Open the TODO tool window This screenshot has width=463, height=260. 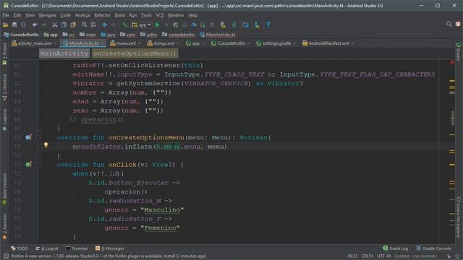click(20, 248)
